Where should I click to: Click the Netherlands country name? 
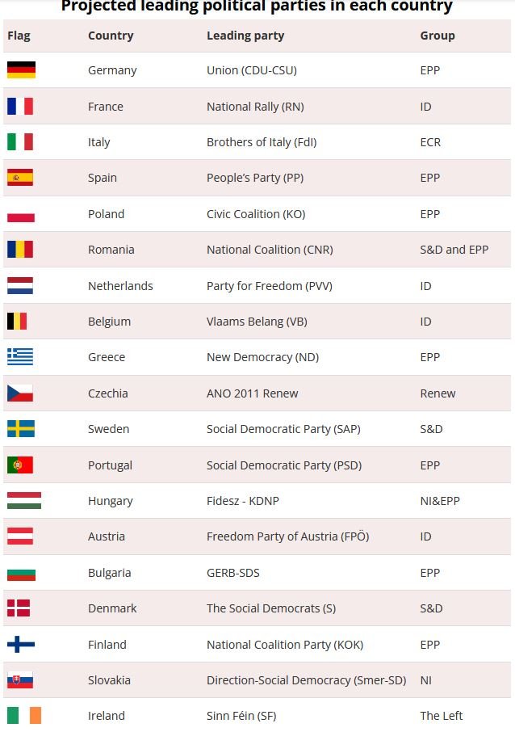point(120,285)
